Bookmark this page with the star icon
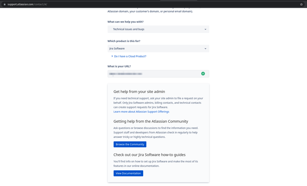The height and width of the screenshot is (186, 307). [301, 4]
